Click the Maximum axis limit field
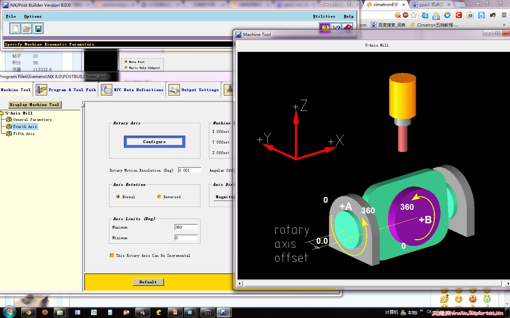 pos(186,227)
